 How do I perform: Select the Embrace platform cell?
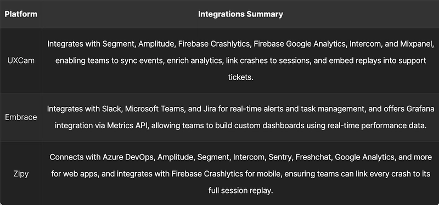click(21, 117)
